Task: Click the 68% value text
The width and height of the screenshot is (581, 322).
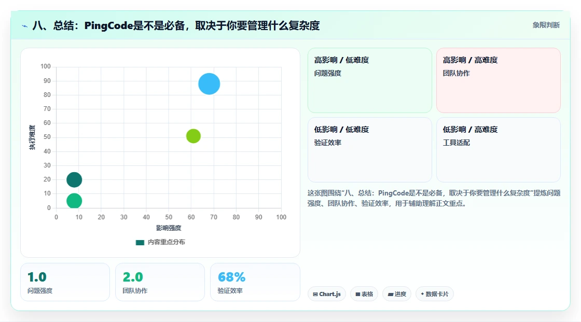Action: pyautogui.click(x=231, y=277)
